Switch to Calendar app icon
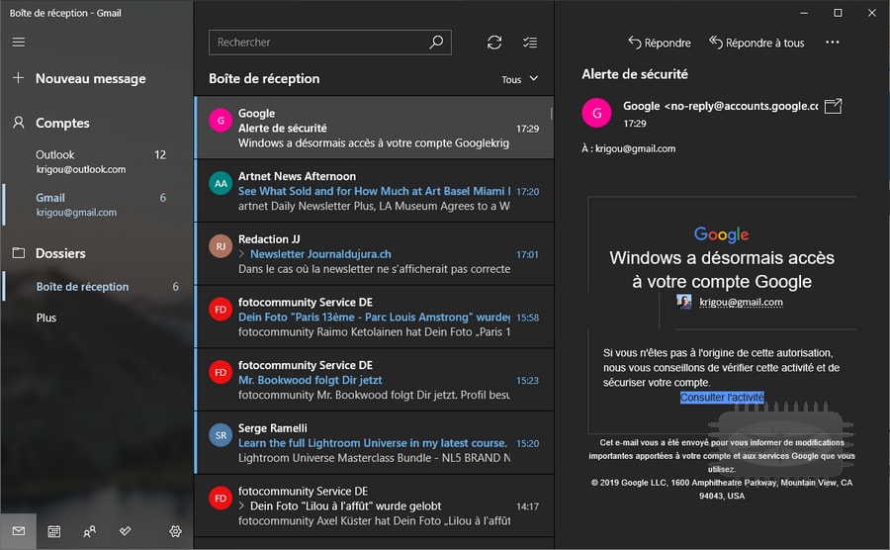 (x=54, y=531)
